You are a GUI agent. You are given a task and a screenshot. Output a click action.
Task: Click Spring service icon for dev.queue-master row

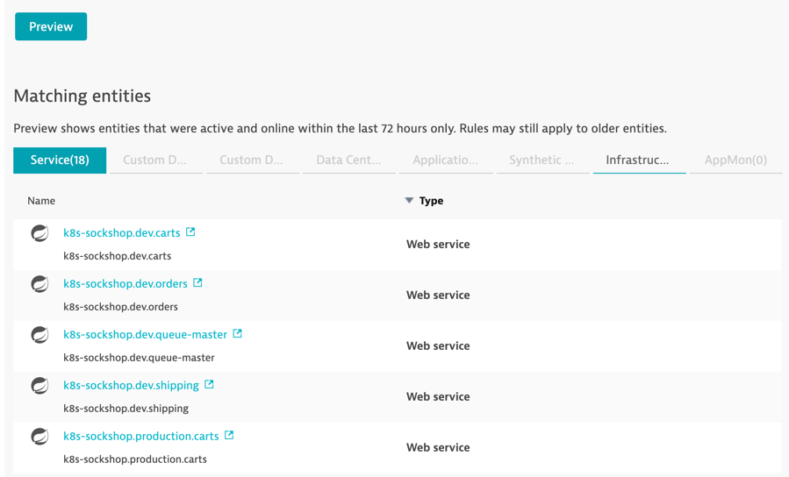pyautogui.click(x=39, y=335)
